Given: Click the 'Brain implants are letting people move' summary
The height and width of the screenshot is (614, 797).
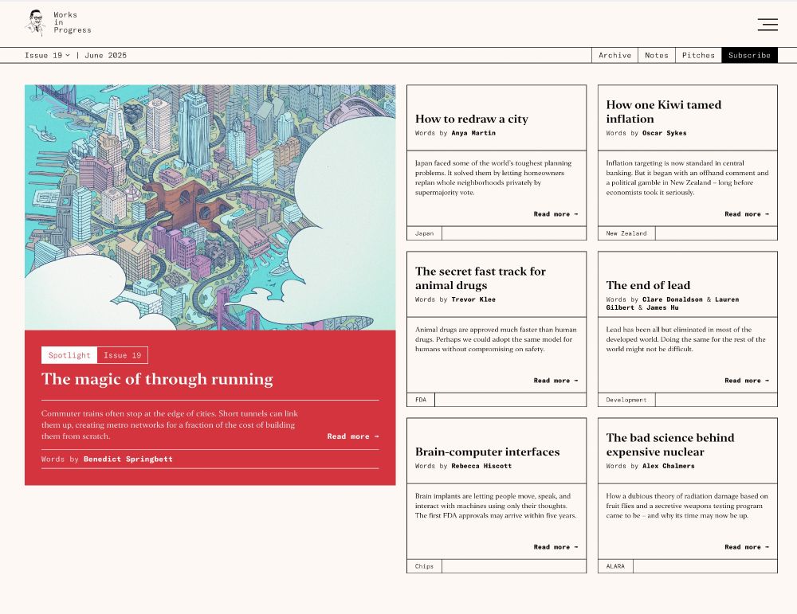Looking at the screenshot, I should pos(496,506).
